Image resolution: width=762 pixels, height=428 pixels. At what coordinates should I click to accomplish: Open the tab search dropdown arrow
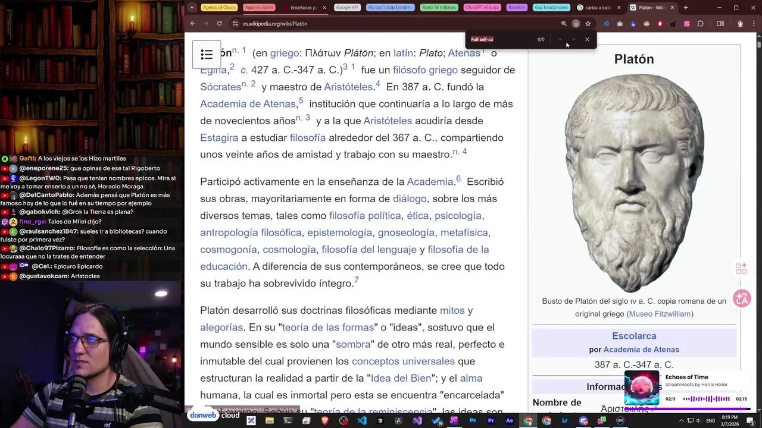[x=192, y=8]
